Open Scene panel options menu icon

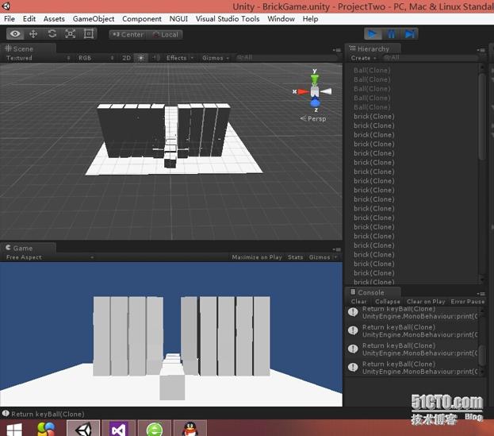click(337, 50)
